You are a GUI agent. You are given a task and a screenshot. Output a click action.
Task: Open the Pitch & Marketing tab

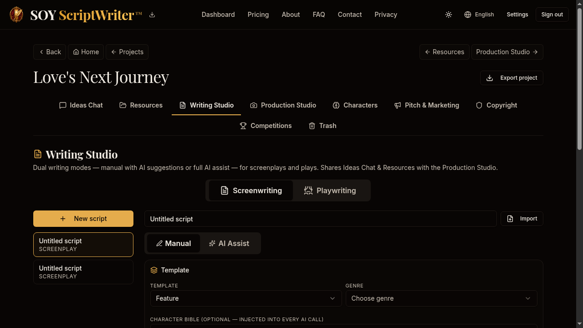tap(427, 105)
